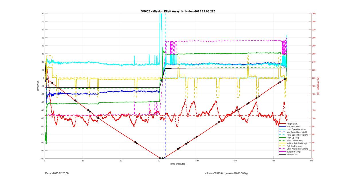Screen dimensions: 344x178
Task: Click the x-axis tick label '90'
Action: click(159, 161)
